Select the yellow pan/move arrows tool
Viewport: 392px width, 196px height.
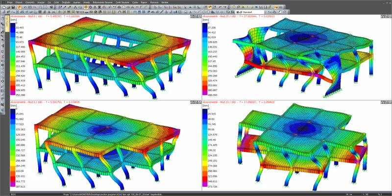point(86,7)
